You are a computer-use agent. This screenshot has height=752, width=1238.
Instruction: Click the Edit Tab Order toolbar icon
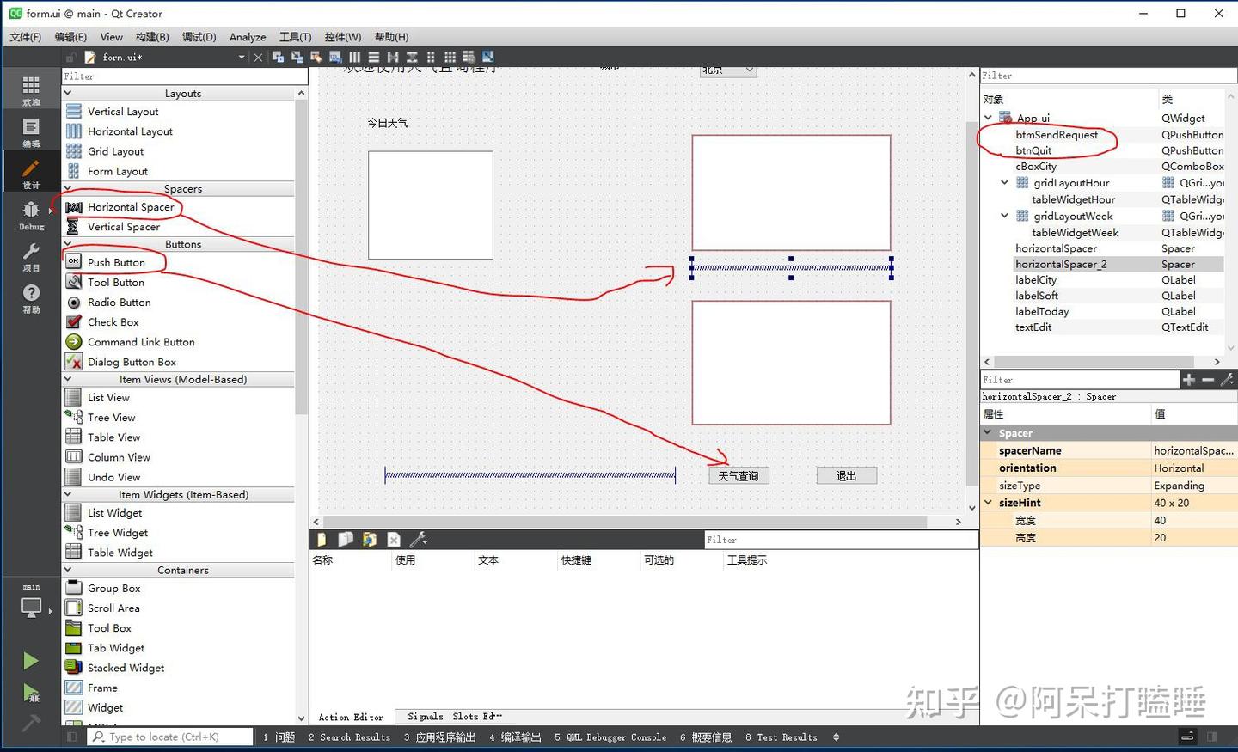(335, 57)
